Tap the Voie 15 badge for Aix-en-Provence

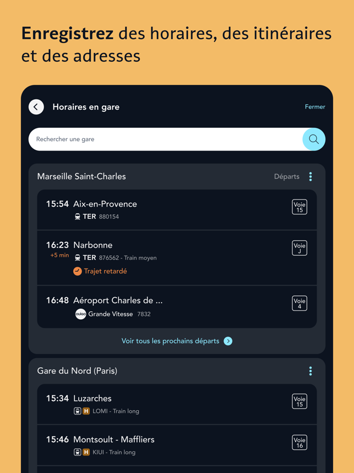point(299,207)
